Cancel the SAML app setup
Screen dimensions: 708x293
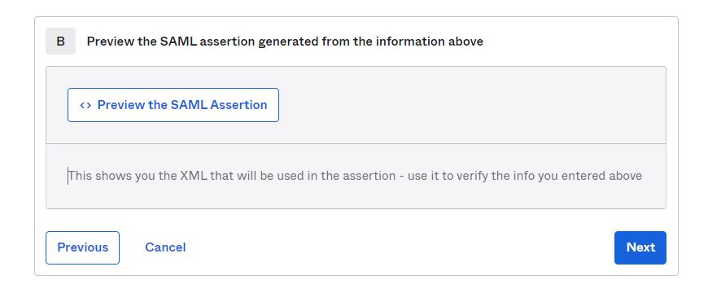tap(165, 247)
